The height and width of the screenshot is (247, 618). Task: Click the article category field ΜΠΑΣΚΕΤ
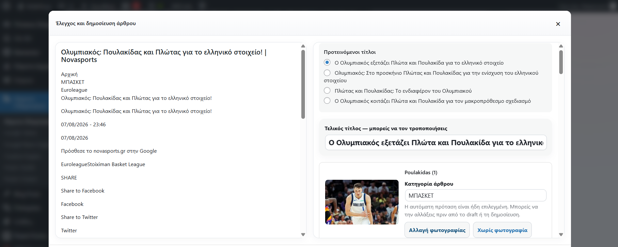pos(475,195)
